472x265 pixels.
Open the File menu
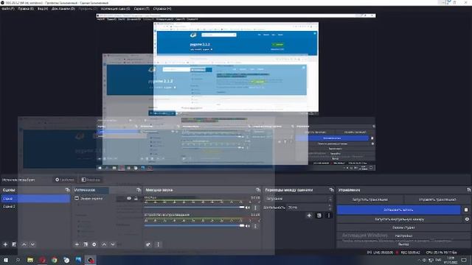8,9
